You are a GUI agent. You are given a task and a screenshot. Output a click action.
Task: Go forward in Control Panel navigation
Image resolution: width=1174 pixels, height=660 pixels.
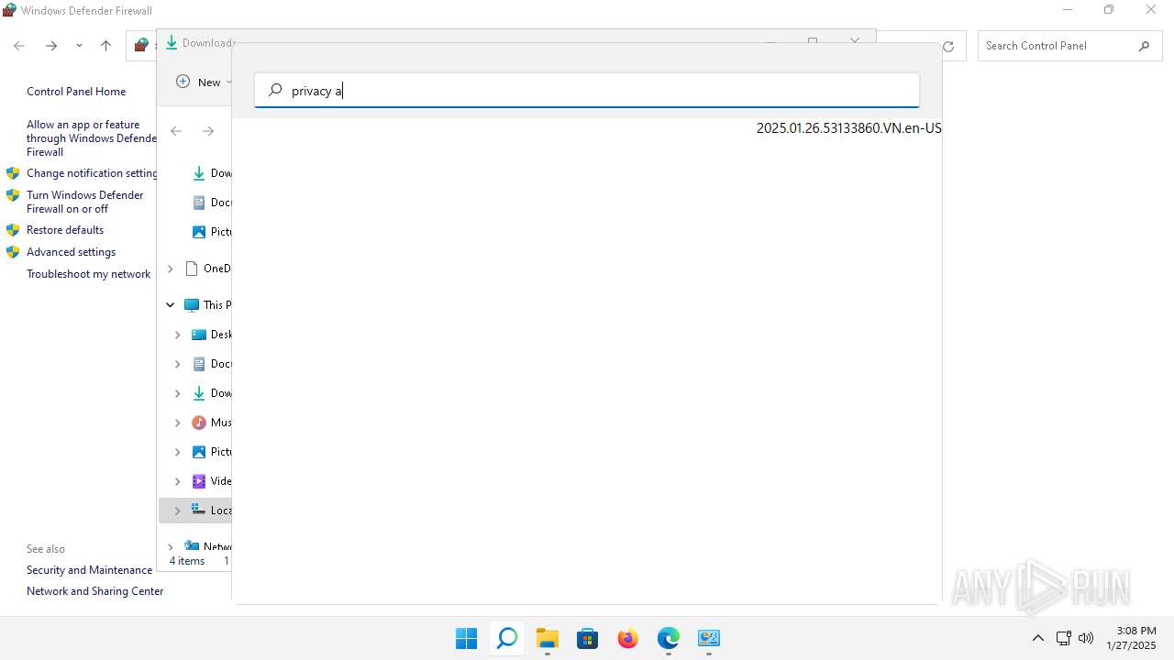[x=51, y=46]
